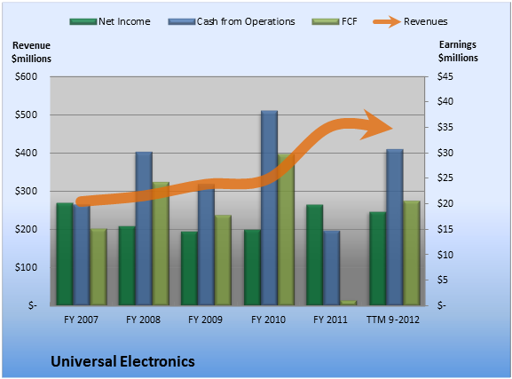Select the FY 2011 Cash from Operations bar
The width and height of the screenshot is (512, 379).
332,268
